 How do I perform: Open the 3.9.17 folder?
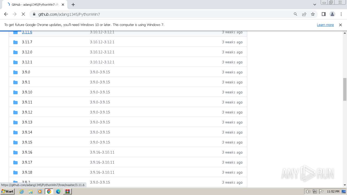pos(27,162)
